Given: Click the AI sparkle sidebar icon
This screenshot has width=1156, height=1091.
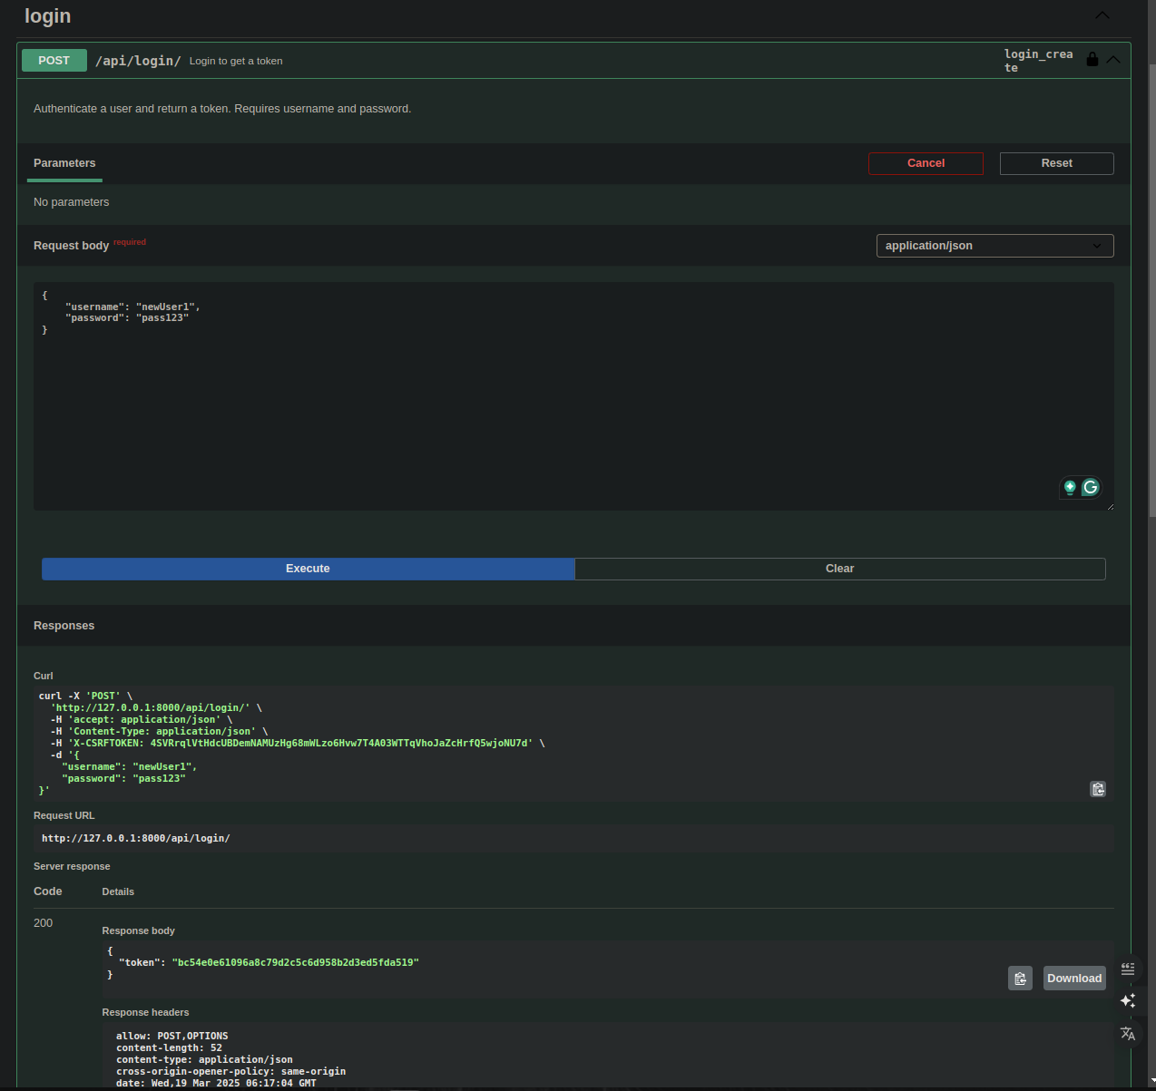Looking at the screenshot, I should click(1128, 1000).
